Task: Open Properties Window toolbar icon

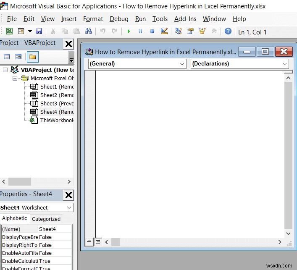Action: [x=190, y=31]
